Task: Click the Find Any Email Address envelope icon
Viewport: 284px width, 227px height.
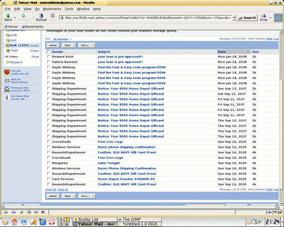Action: click(7, 81)
